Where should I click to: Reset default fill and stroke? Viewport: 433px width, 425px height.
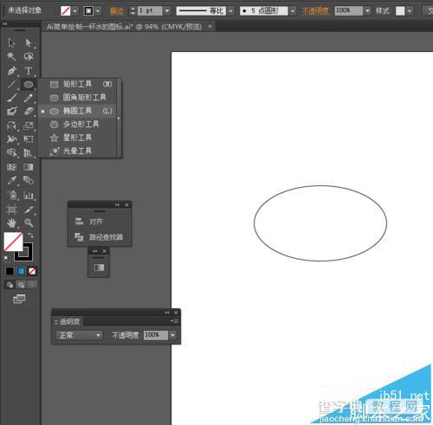[7, 259]
